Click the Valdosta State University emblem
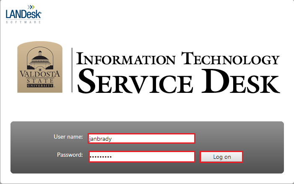 click(x=40, y=67)
